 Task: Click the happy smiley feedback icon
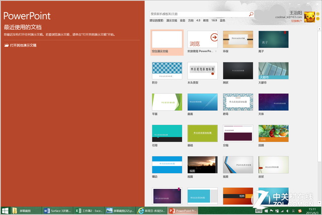317,14
